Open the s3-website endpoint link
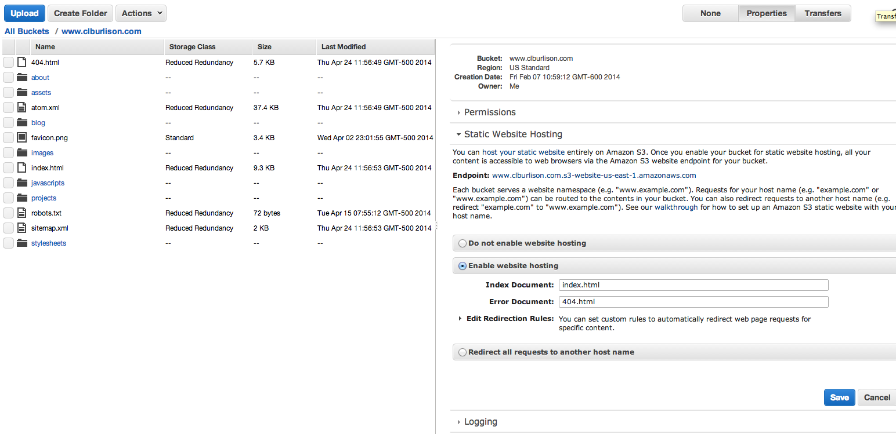 tap(594, 176)
